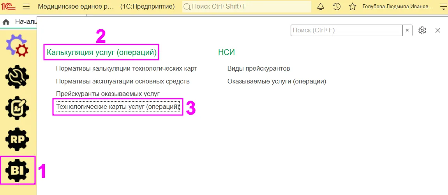
Task: Open Нормативы калькуляции технологических карт
Action: click(x=127, y=69)
